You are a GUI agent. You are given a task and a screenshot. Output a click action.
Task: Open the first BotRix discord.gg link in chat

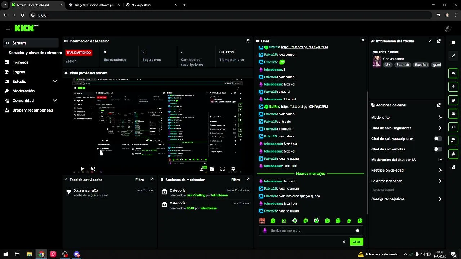(304, 47)
